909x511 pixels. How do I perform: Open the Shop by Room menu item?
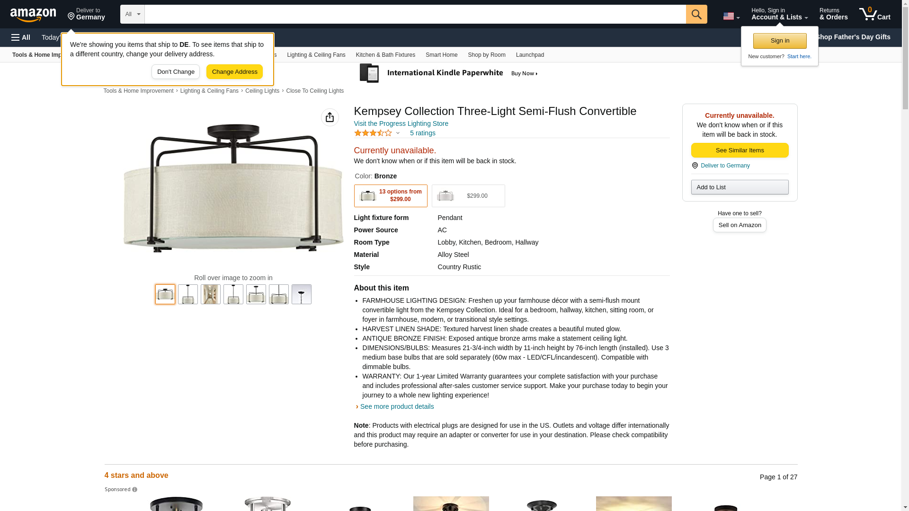(x=486, y=55)
